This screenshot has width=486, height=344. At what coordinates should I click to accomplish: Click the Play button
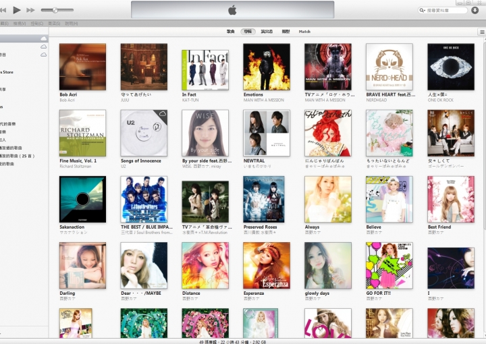point(17,10)
